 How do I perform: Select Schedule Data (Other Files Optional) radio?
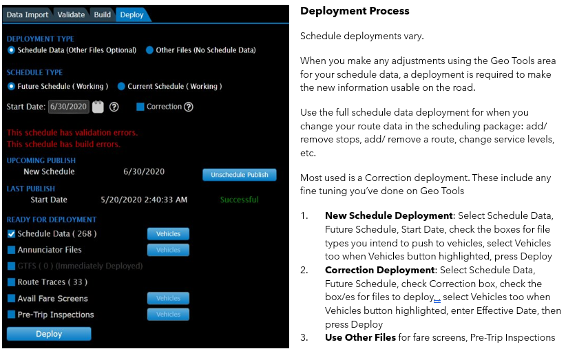(12, 50)
